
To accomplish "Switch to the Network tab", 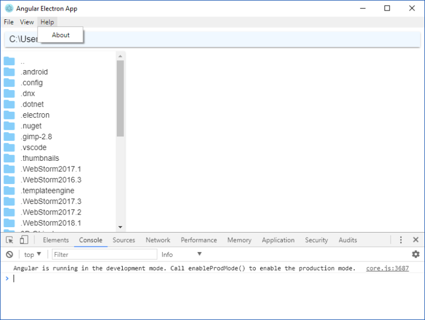I will [158, 240].
